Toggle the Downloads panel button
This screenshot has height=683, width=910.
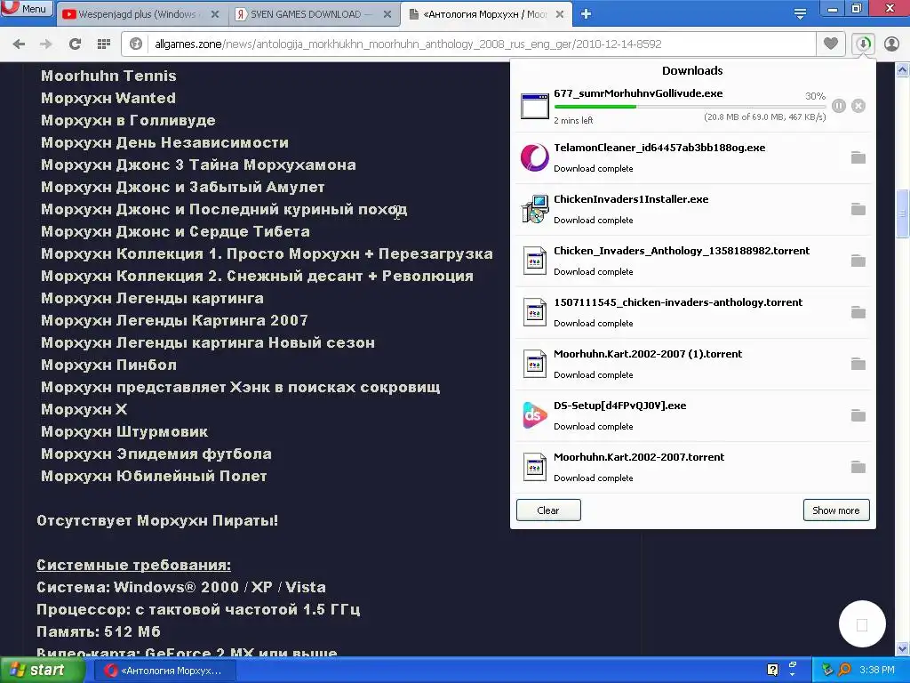(x=863, y=44)
